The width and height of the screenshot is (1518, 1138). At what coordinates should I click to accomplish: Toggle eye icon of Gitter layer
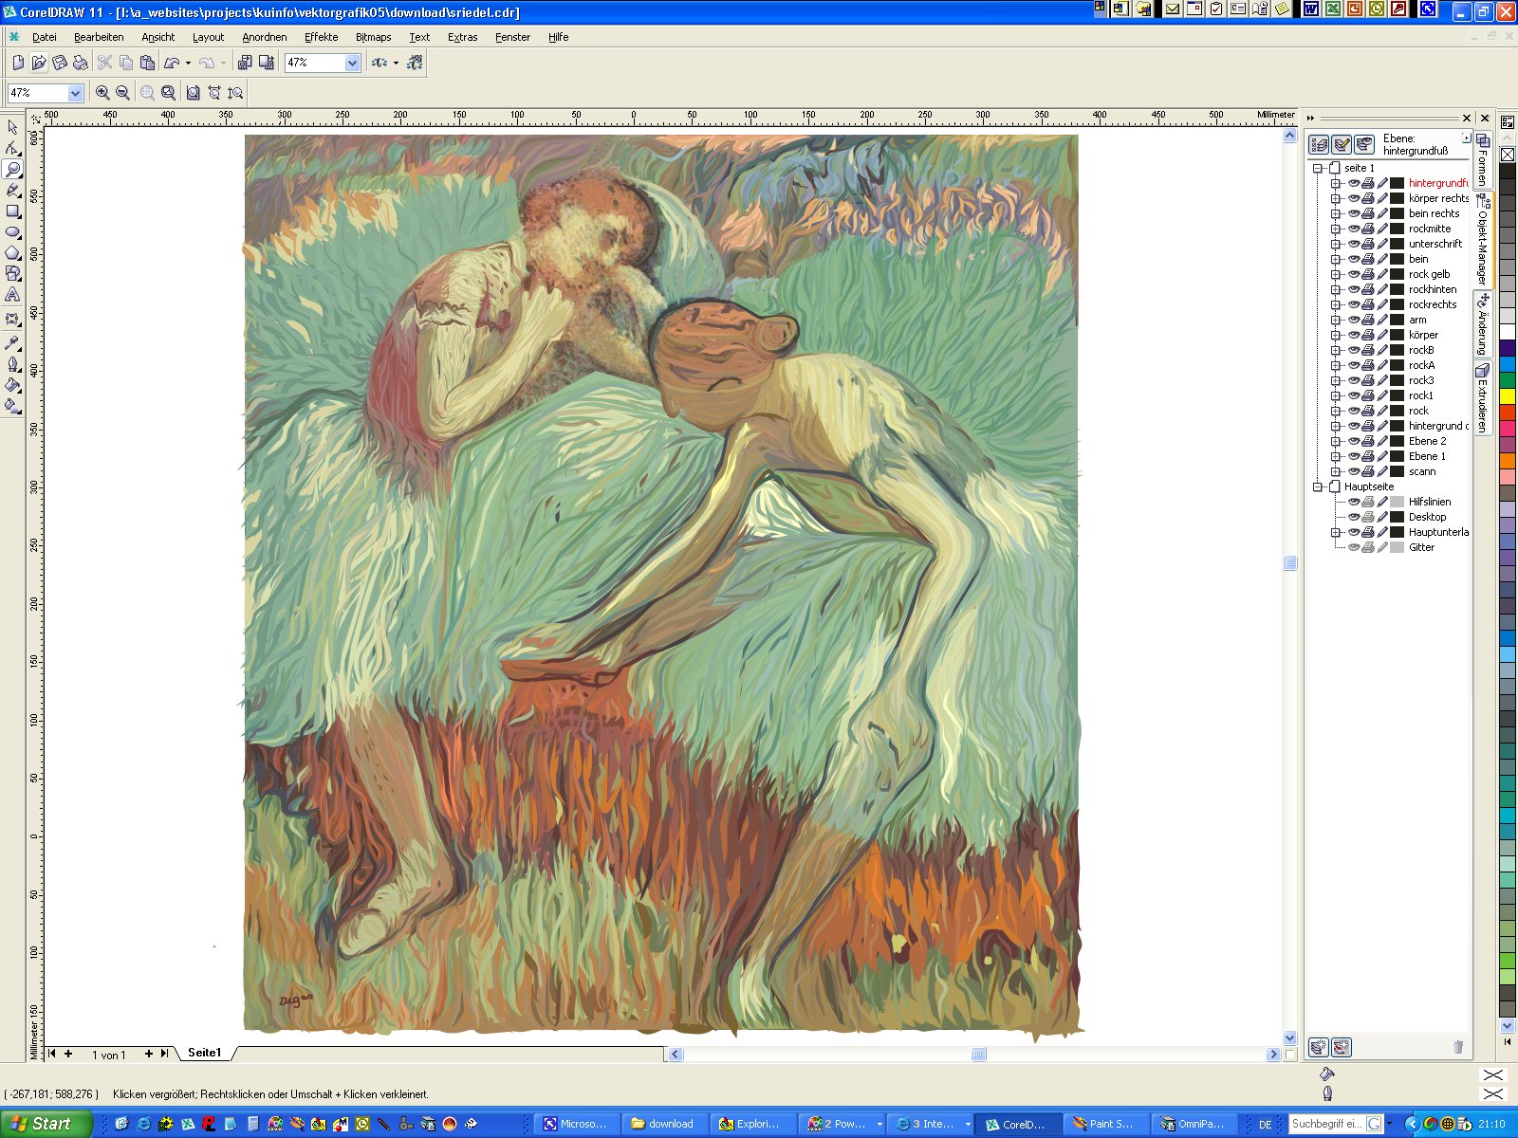pos(1354,547)
